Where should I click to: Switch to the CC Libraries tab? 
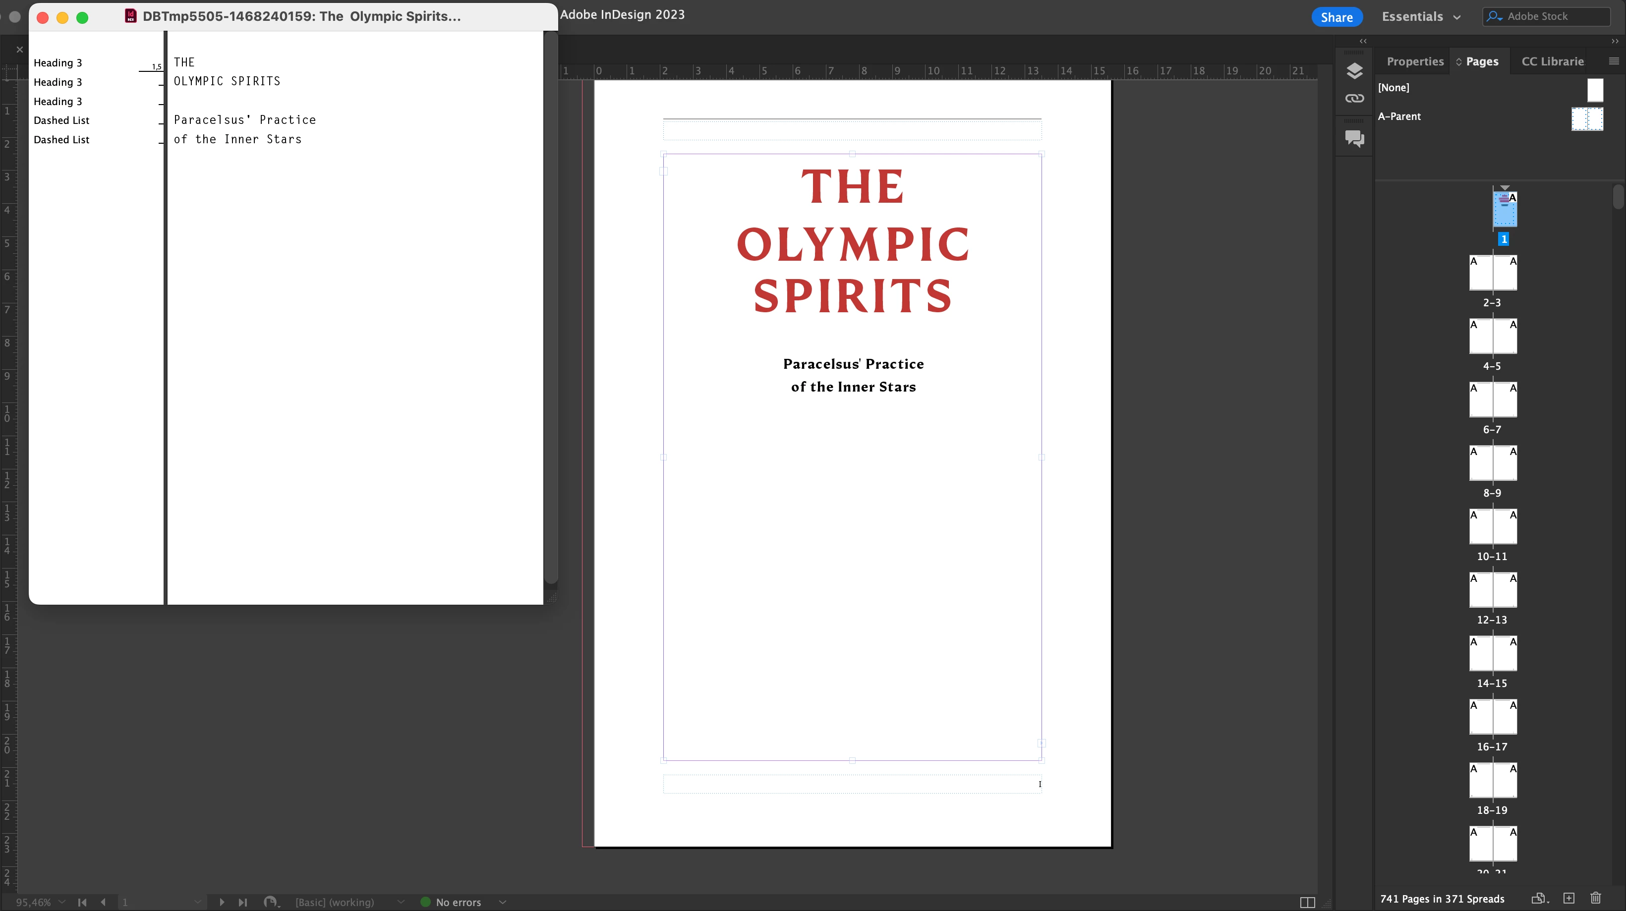(x=1552, y=61)
